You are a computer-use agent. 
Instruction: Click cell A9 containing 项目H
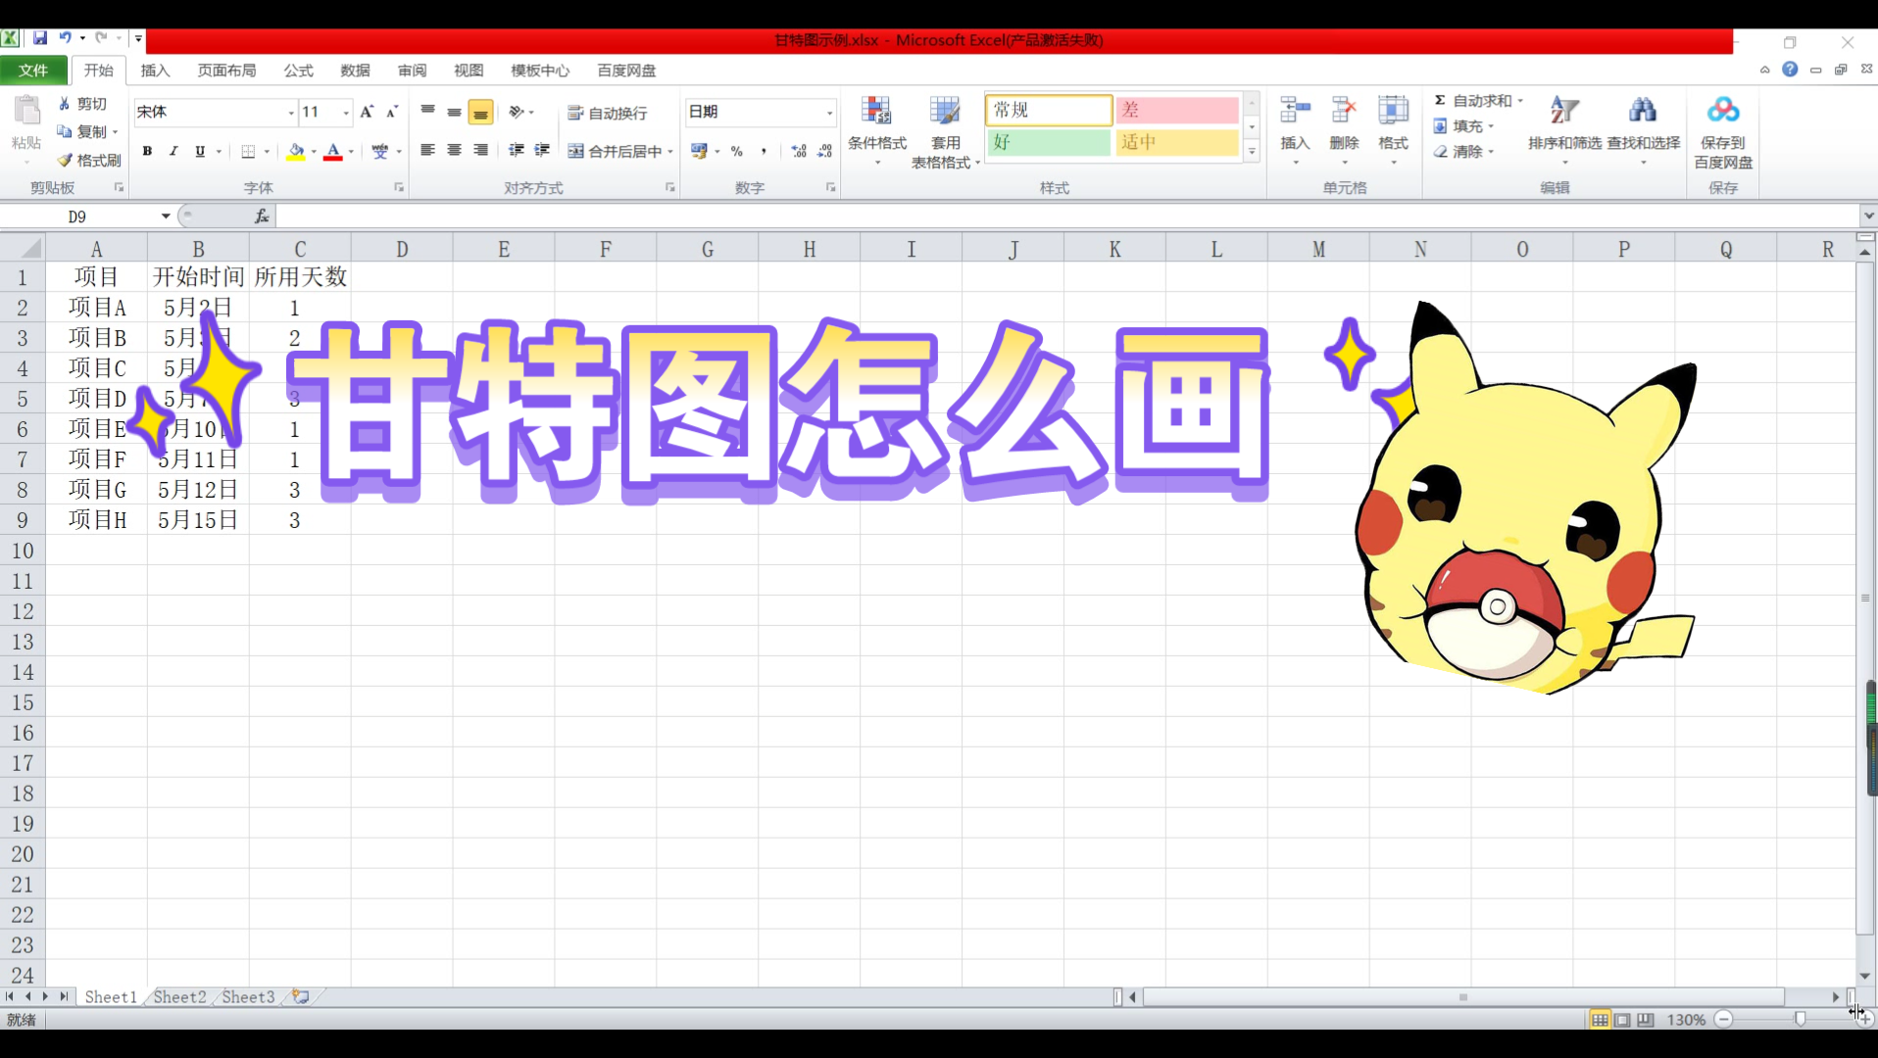point(96,520)
